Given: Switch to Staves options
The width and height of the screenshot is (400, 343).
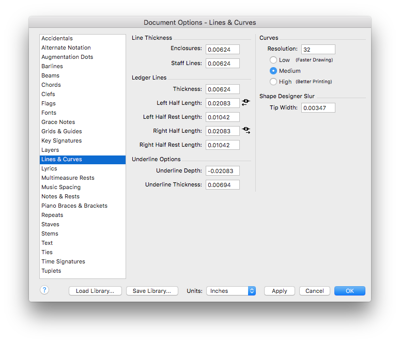Looking at the screenshot, I should 83,224.
